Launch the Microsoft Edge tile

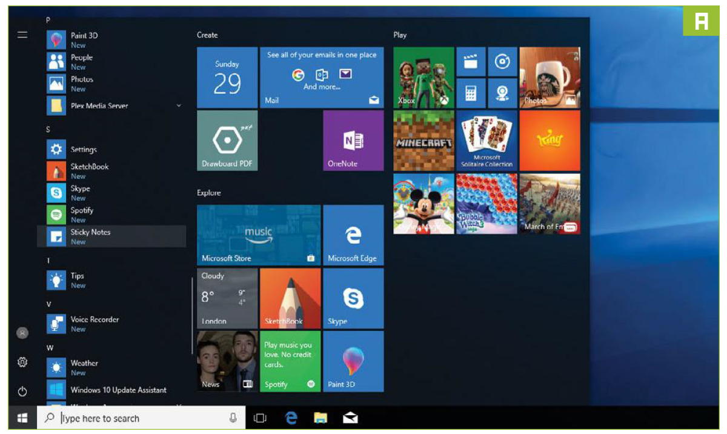point(353,235)
